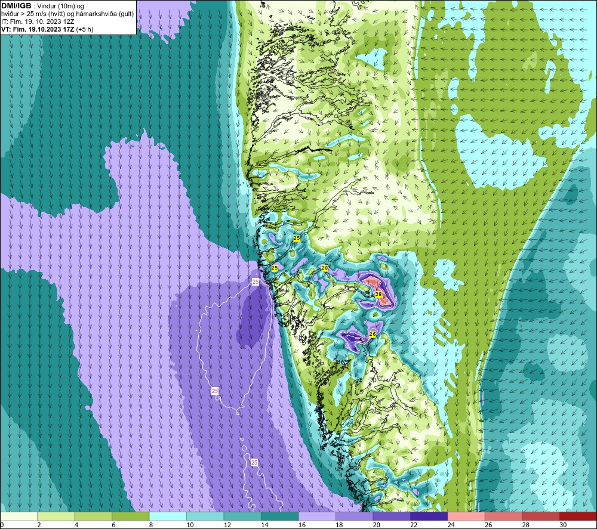Image resolution: width=597 pixels, height=529 pixels.
Task: Click the light lavender 16–18 legend swatch
Action: [x=317, y=516]
